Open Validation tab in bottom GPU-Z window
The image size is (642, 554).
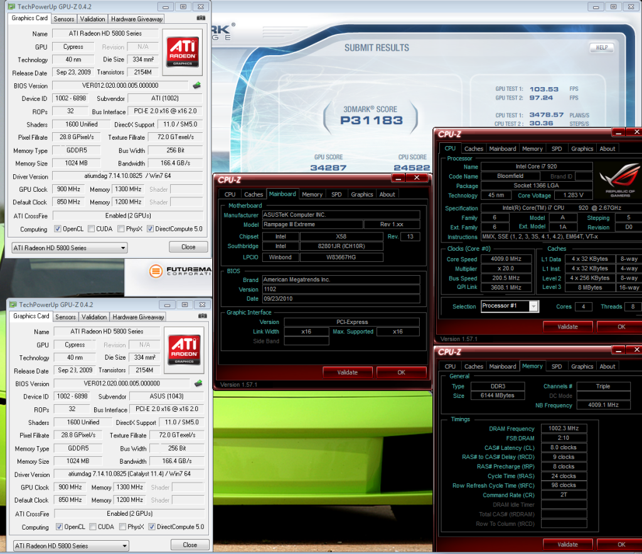[x=94, y=317]
